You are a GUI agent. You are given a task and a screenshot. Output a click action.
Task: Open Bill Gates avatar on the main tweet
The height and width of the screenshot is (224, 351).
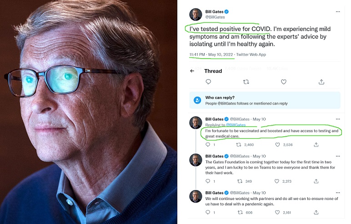196,14
